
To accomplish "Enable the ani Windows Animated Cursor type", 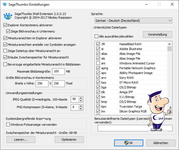I will [98, 63].
